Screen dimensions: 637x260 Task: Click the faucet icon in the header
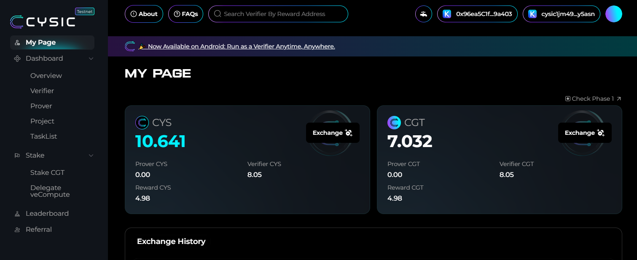pos(423,13)
